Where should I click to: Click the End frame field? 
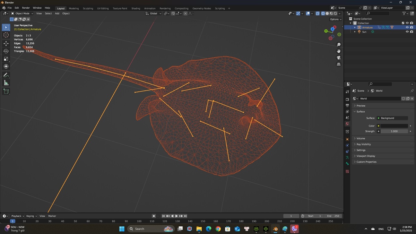[x=333, y=216]
